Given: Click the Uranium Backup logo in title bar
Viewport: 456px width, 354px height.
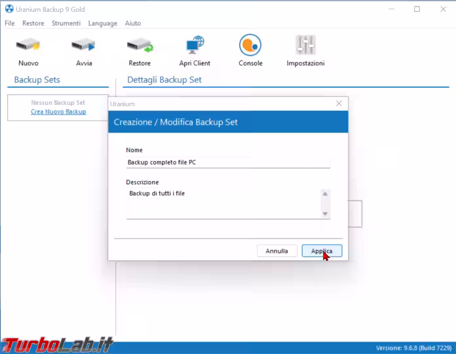Looking at the screenshot, I should coord(9,9).
